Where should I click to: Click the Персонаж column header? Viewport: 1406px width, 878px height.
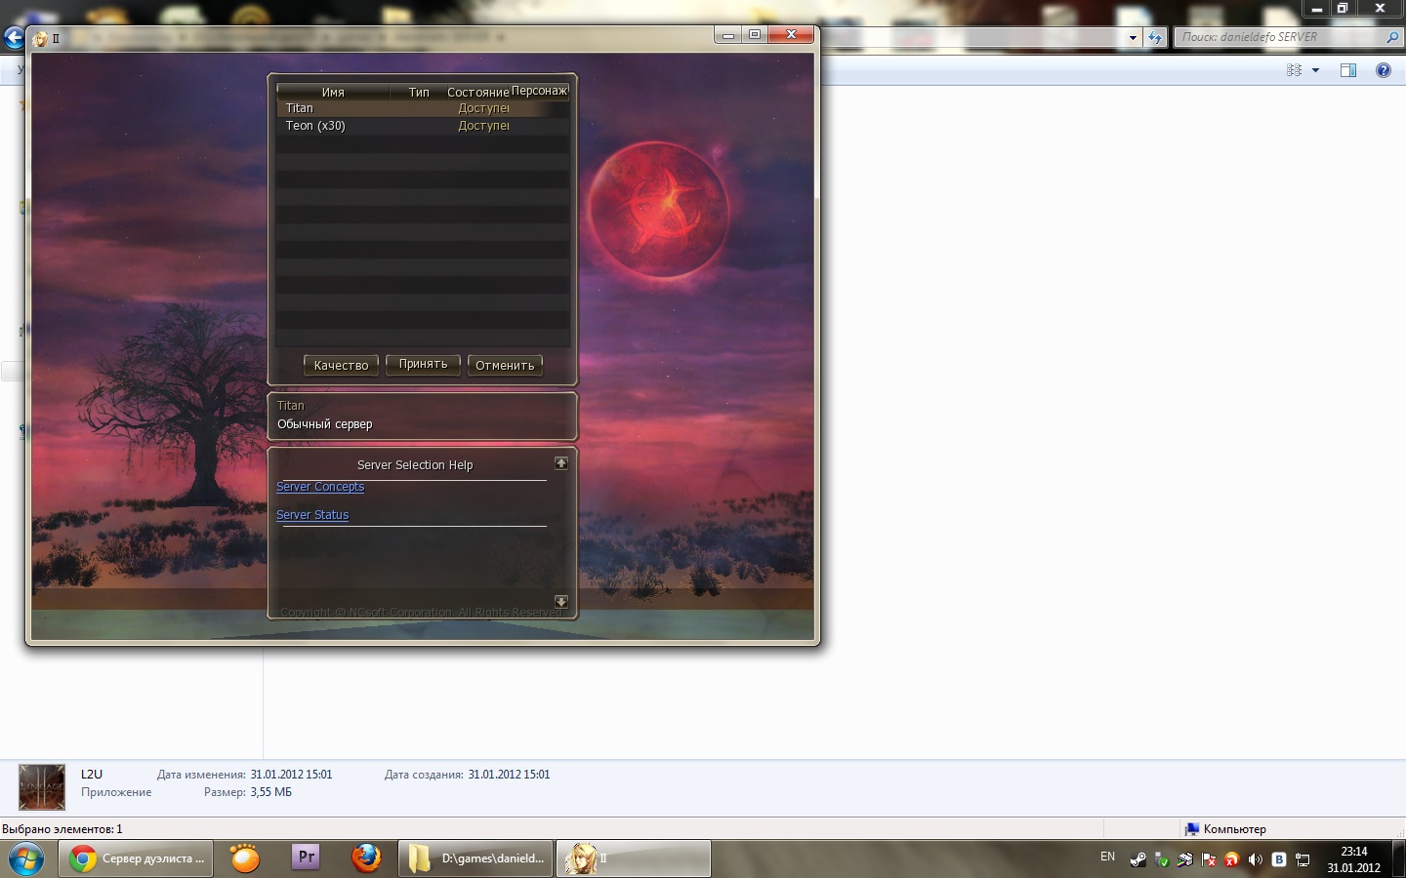(x=540, y=91)
